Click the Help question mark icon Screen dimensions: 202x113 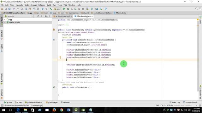tap(106, 9)
